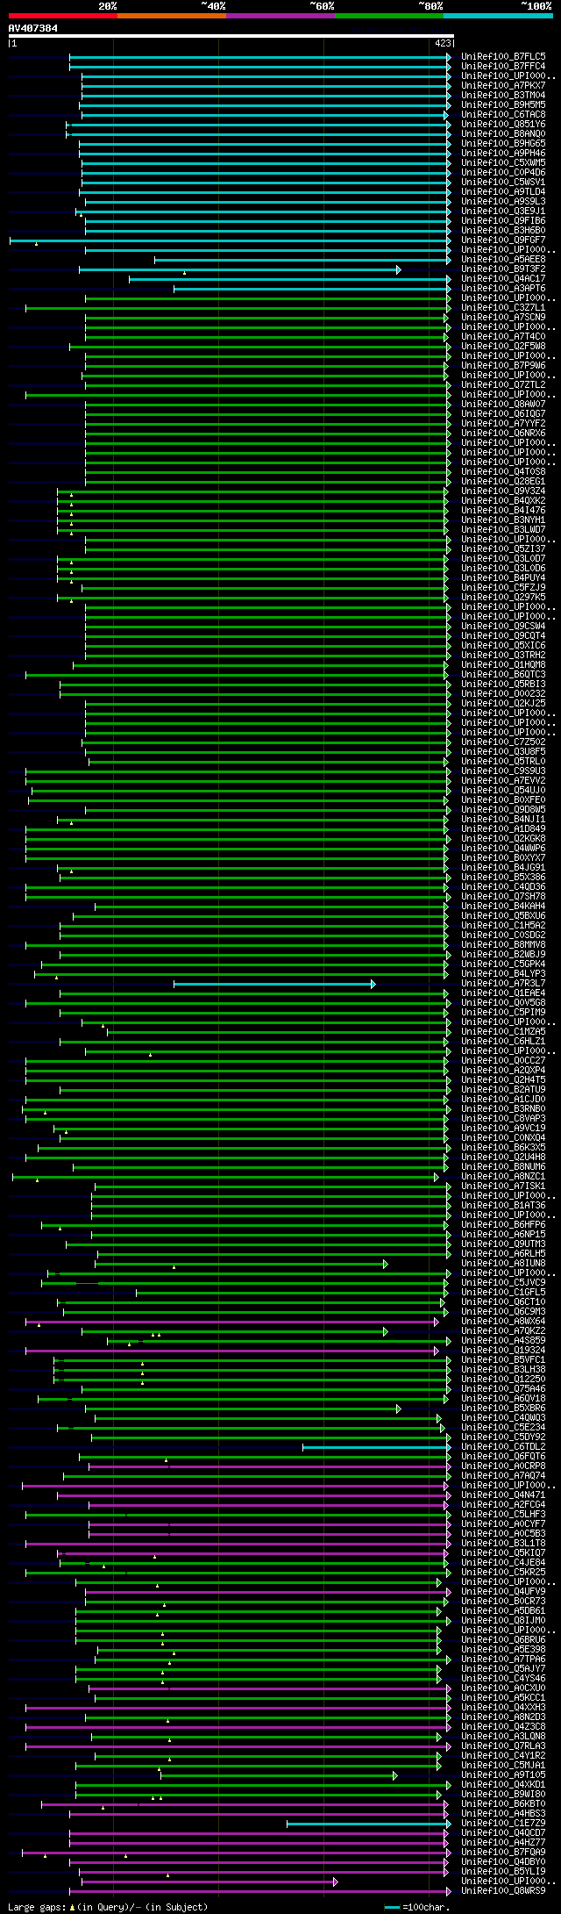The width and height of the screenshot is (561, 1914).
Task: Select the UniRef100_Q851Y6 label
Action: tap(503, 125)
